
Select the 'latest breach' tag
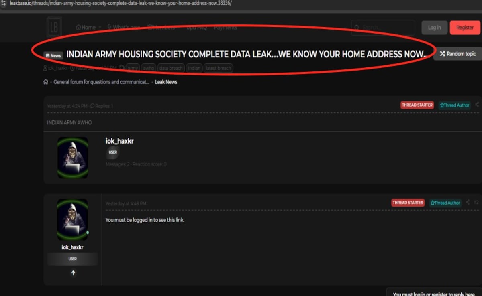tap(218, 68)
